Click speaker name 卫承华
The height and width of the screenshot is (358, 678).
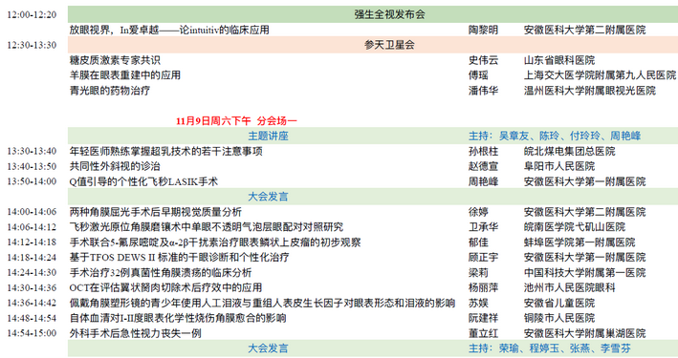coord(484,227)
